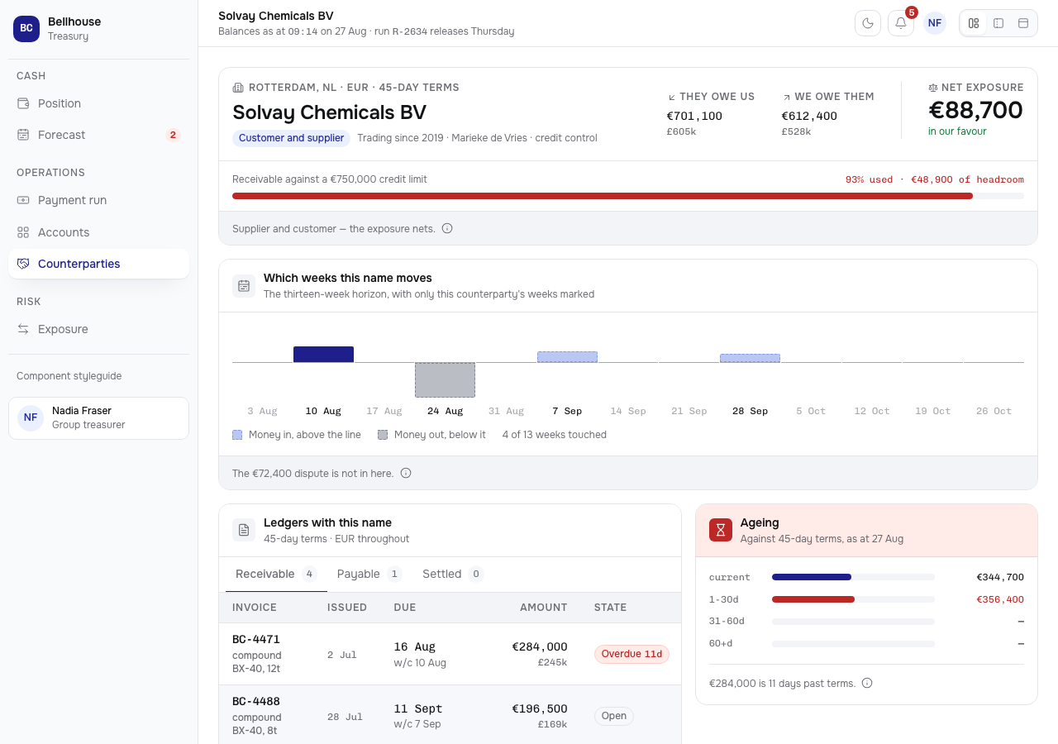Open Exposure via its swap-arrows icon
The image size is (1058, 744).
pos(23,329)
